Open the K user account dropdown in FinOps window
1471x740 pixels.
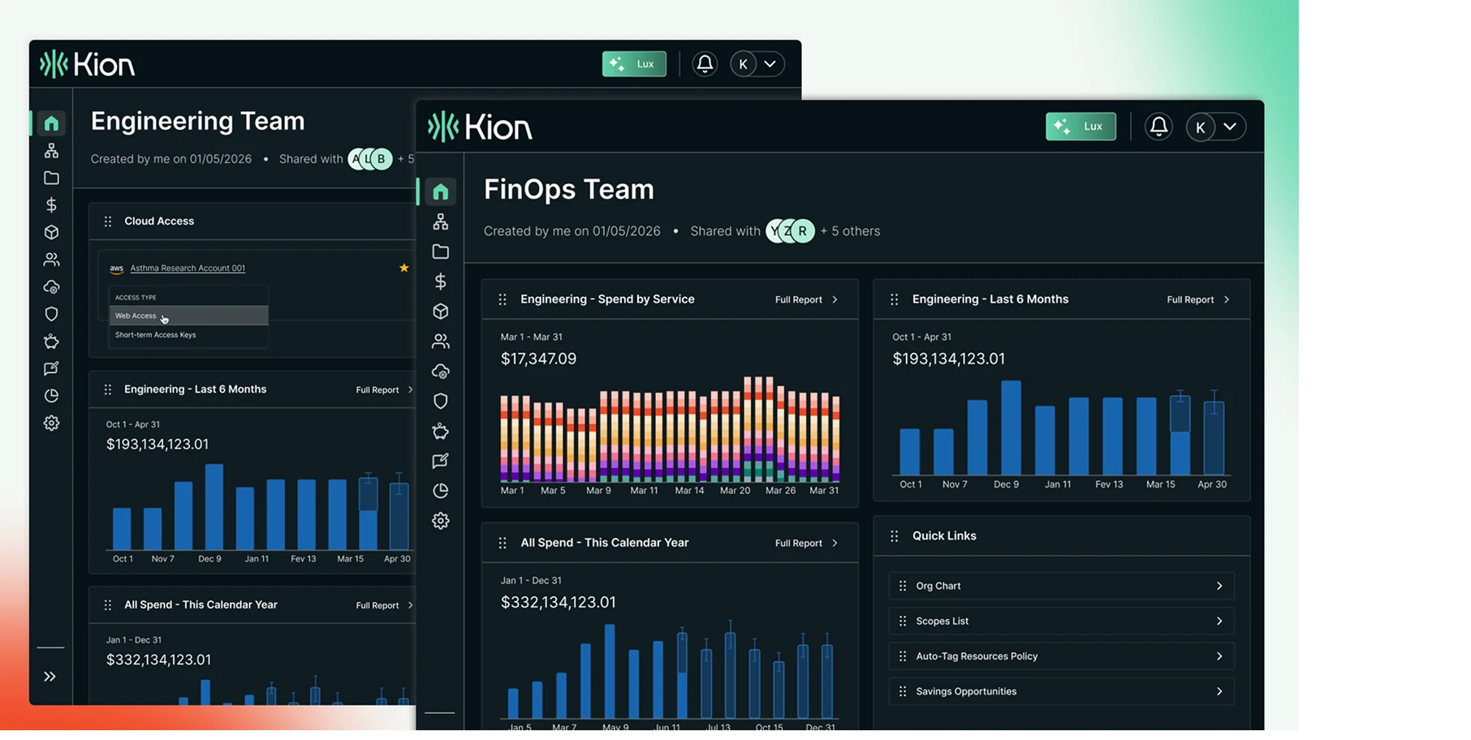pyautogui.click(x=1215, y=127)
